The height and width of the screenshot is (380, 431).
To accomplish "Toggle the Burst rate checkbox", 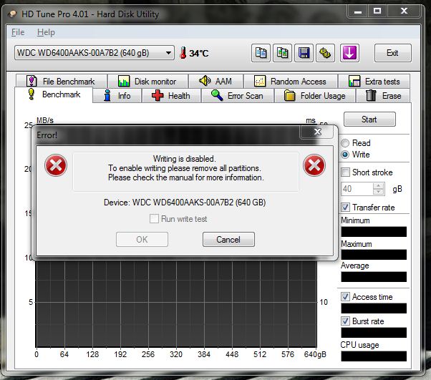I will pos(345,321).
